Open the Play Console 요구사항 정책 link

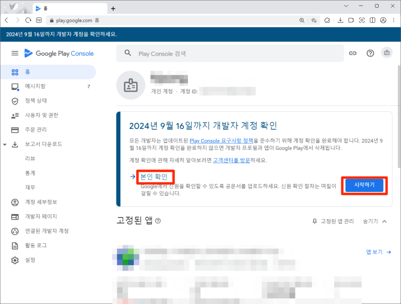[x=221, y=140]
